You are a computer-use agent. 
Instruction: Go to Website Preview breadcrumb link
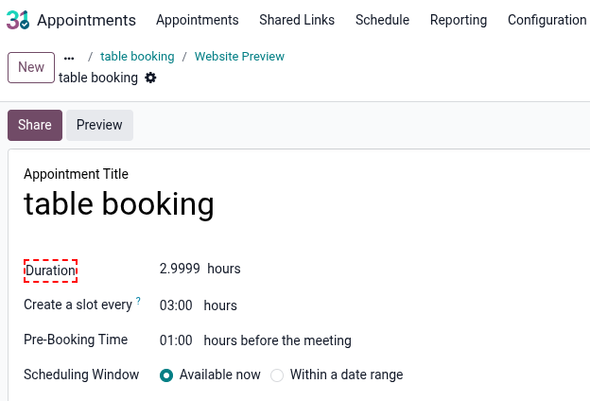click(x=239, y=57)
